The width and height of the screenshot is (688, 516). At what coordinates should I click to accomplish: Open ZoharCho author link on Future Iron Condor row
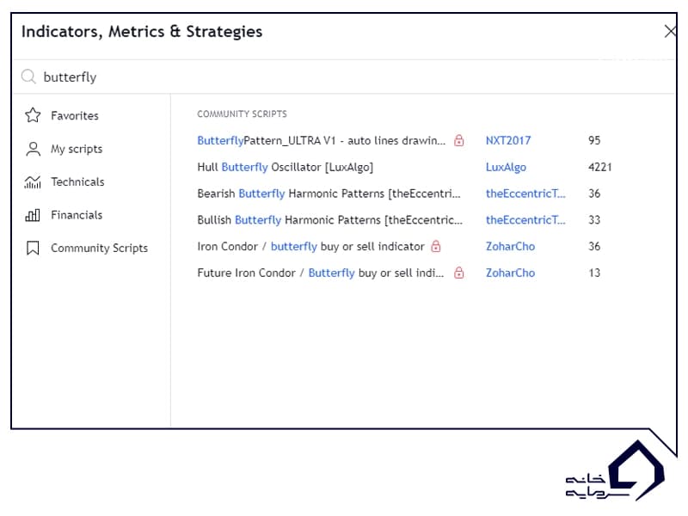[x=510, y=273]
